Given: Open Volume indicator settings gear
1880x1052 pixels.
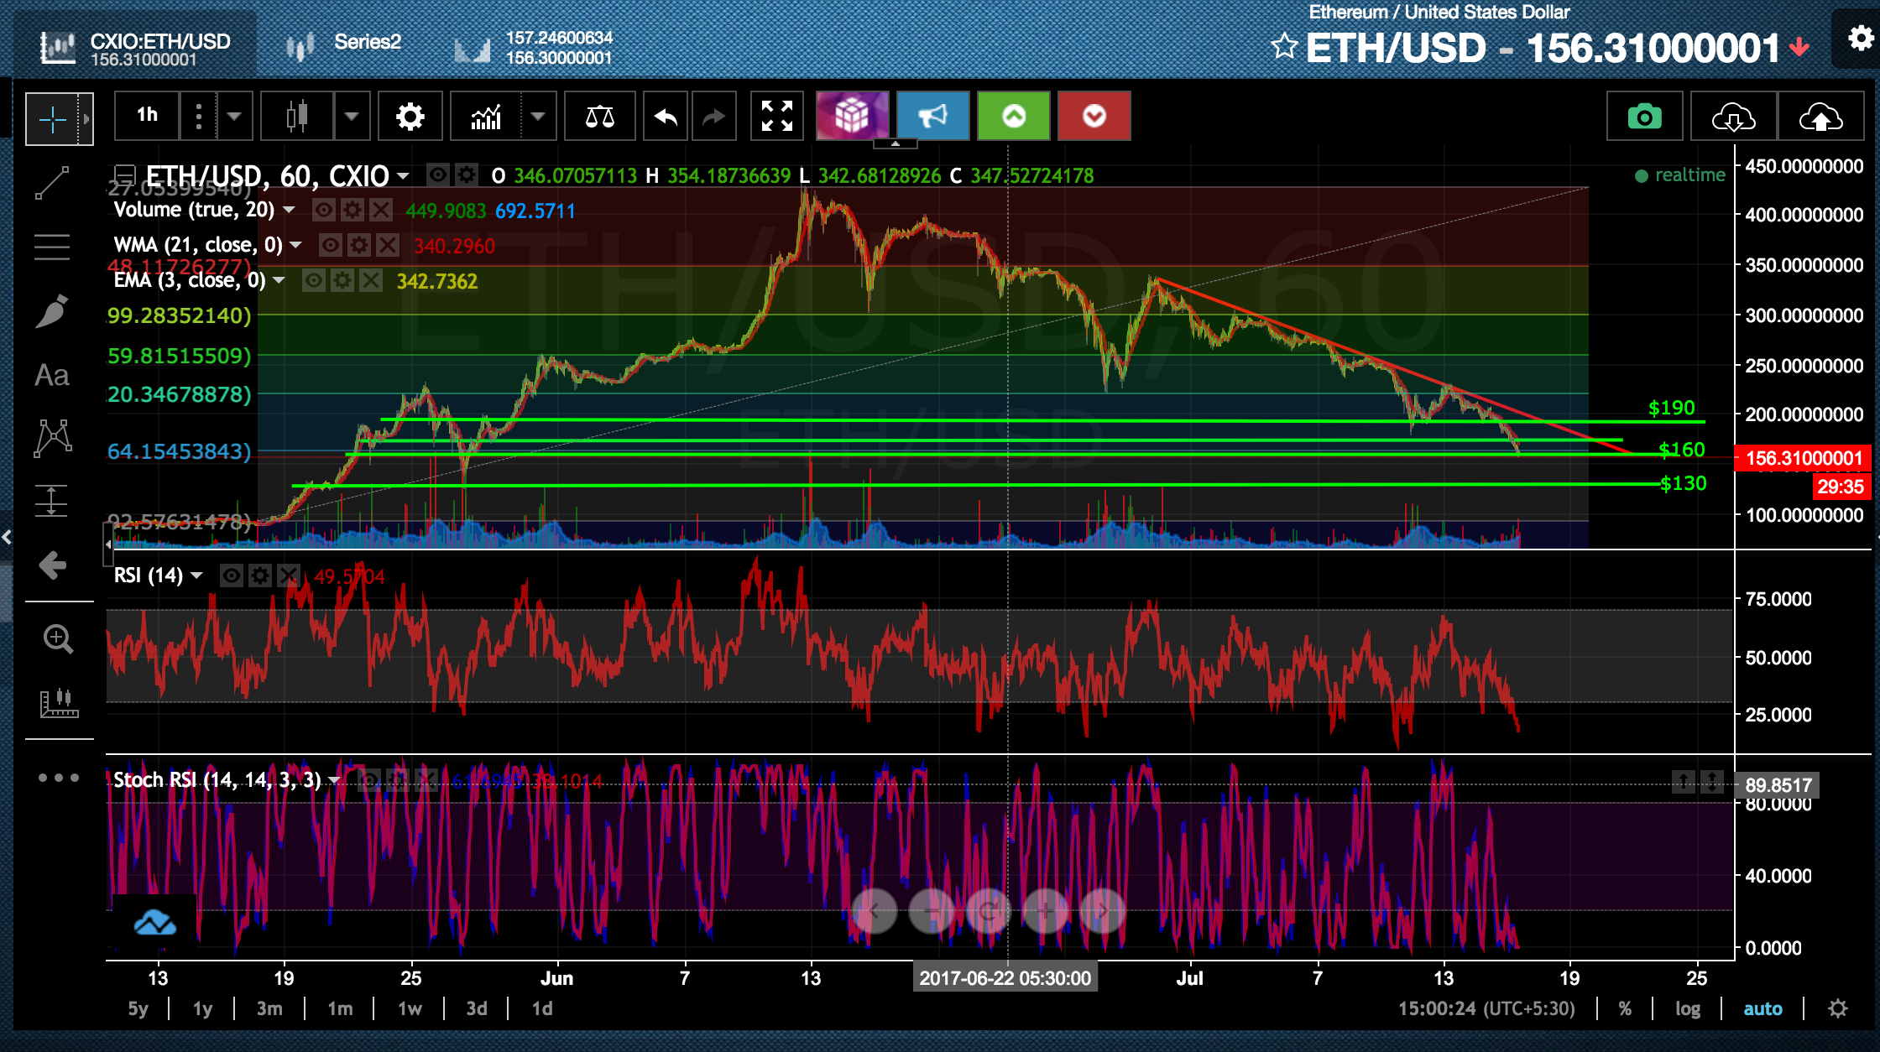Looking at the screenshot, I should [x=352, y=210].
